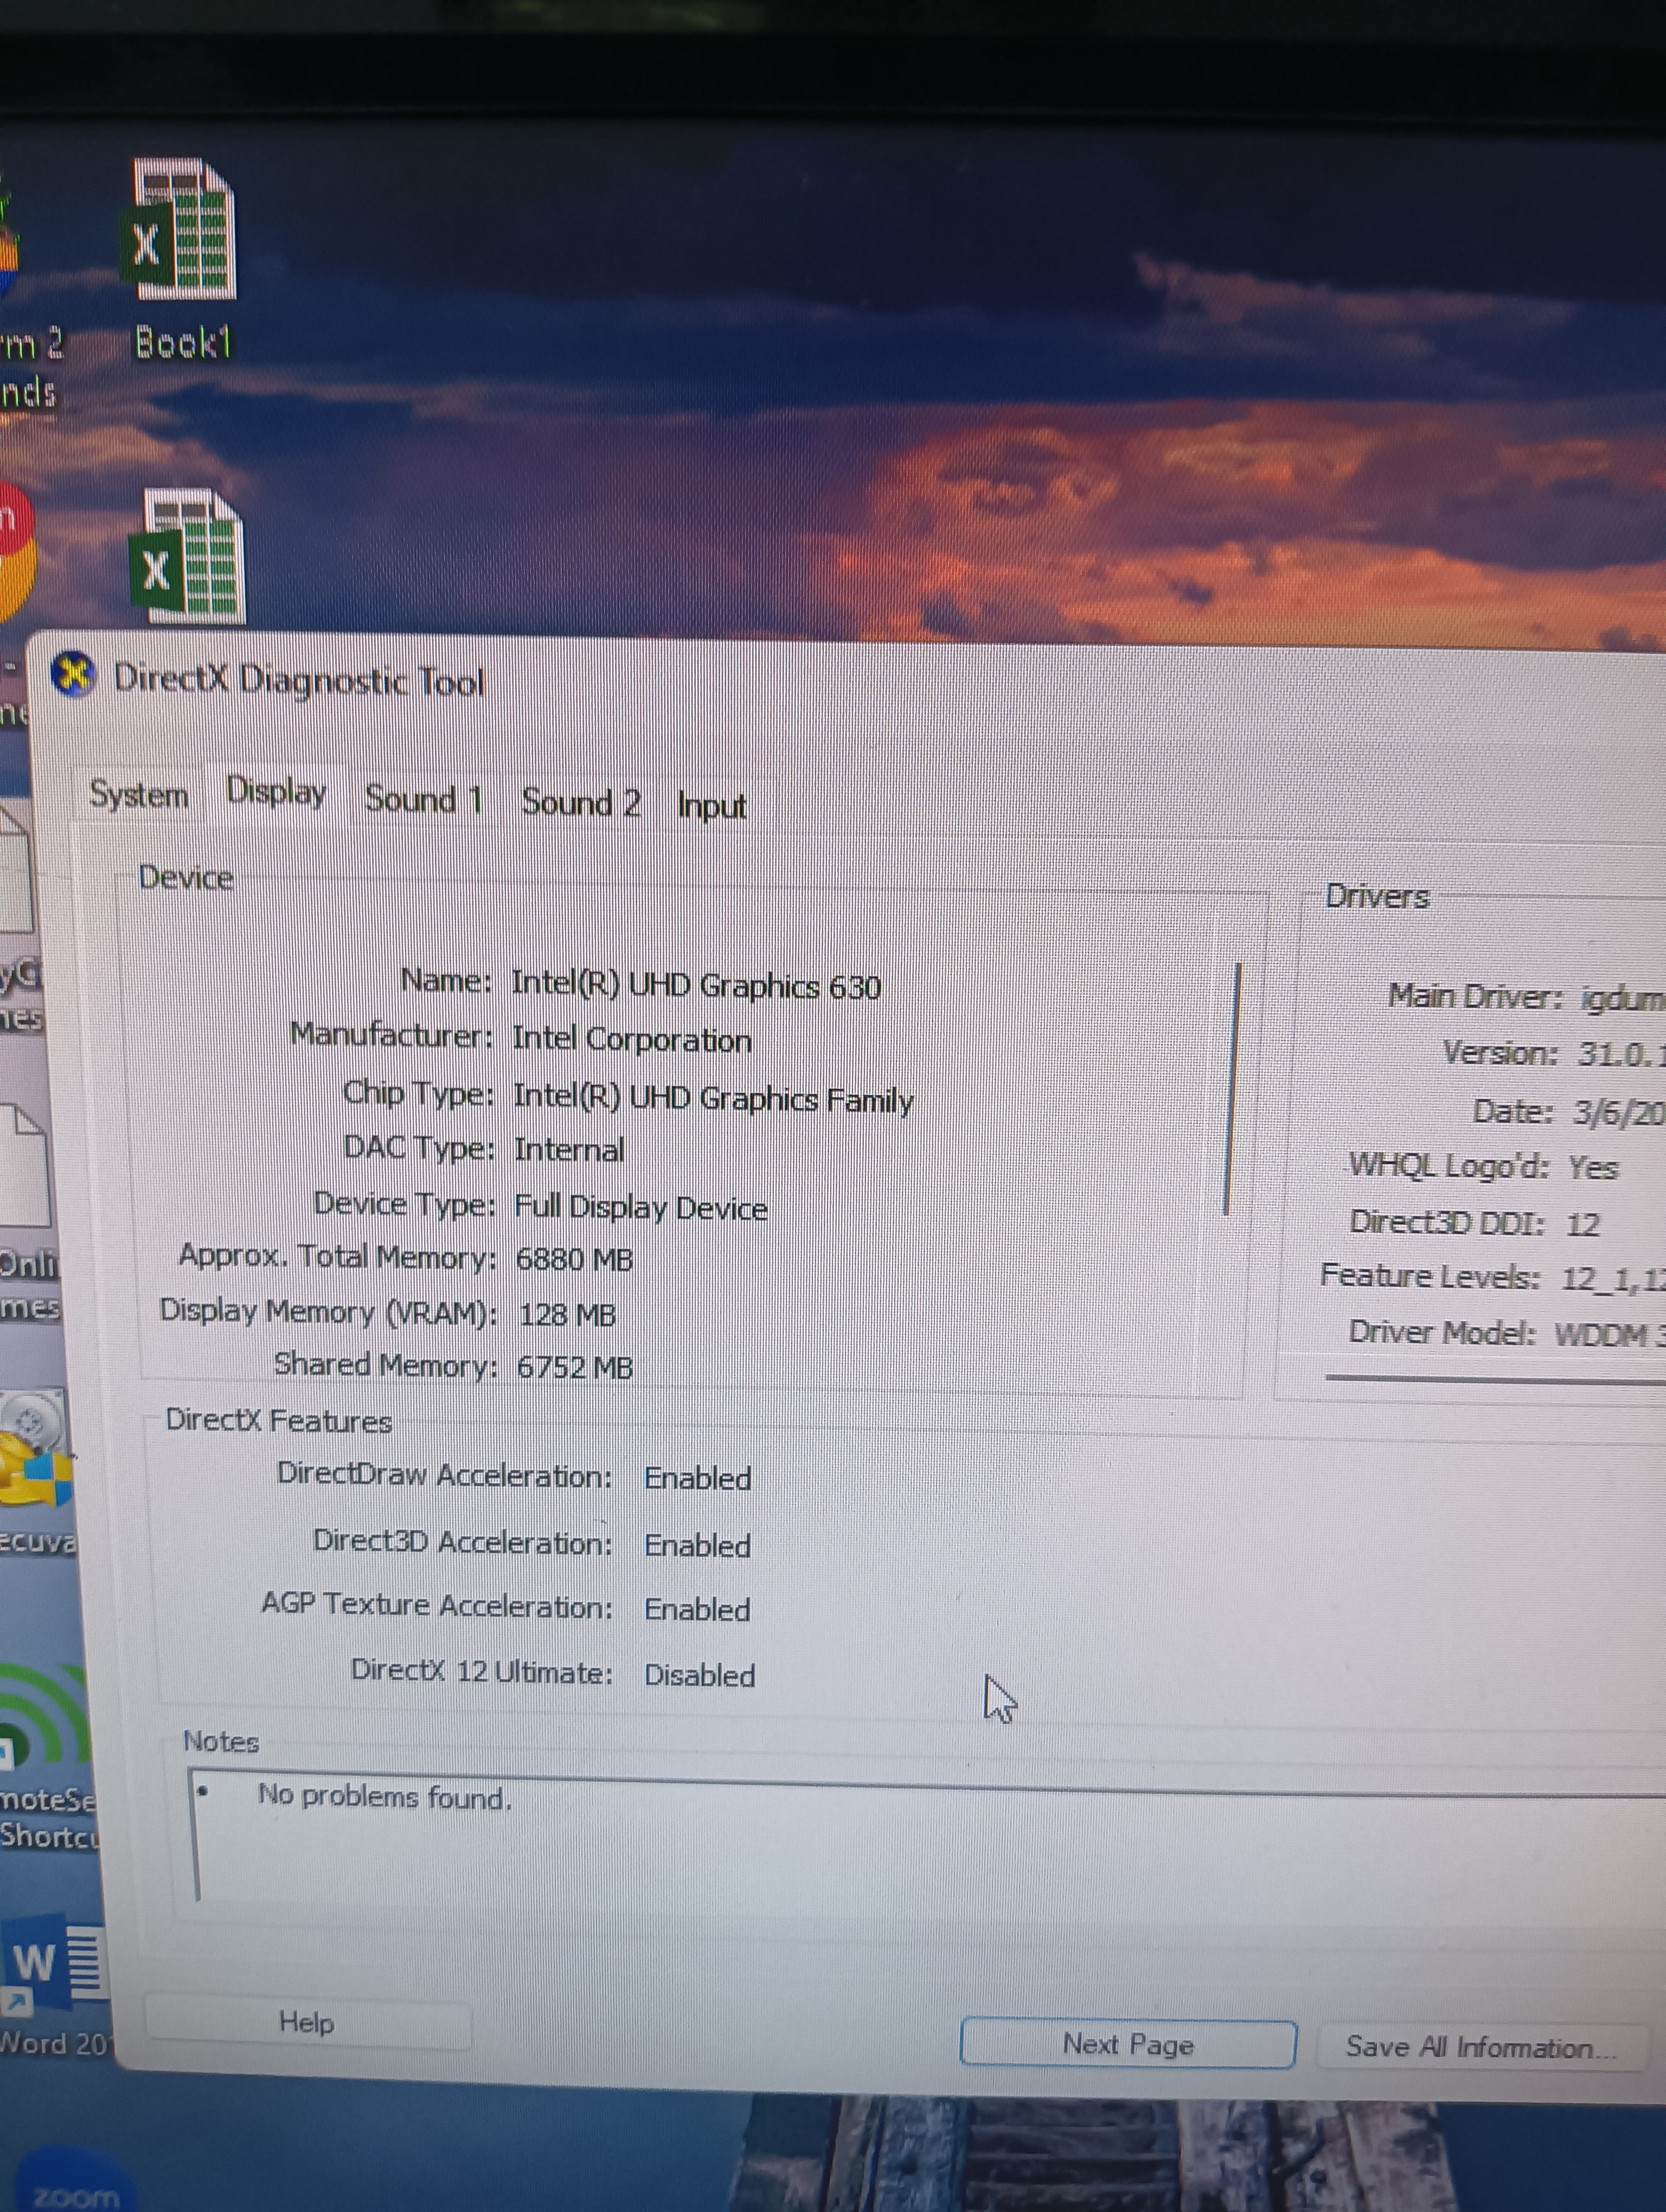The image size is (1666, 2212).
Task: Open the Input tab
Action: (711, 805)
